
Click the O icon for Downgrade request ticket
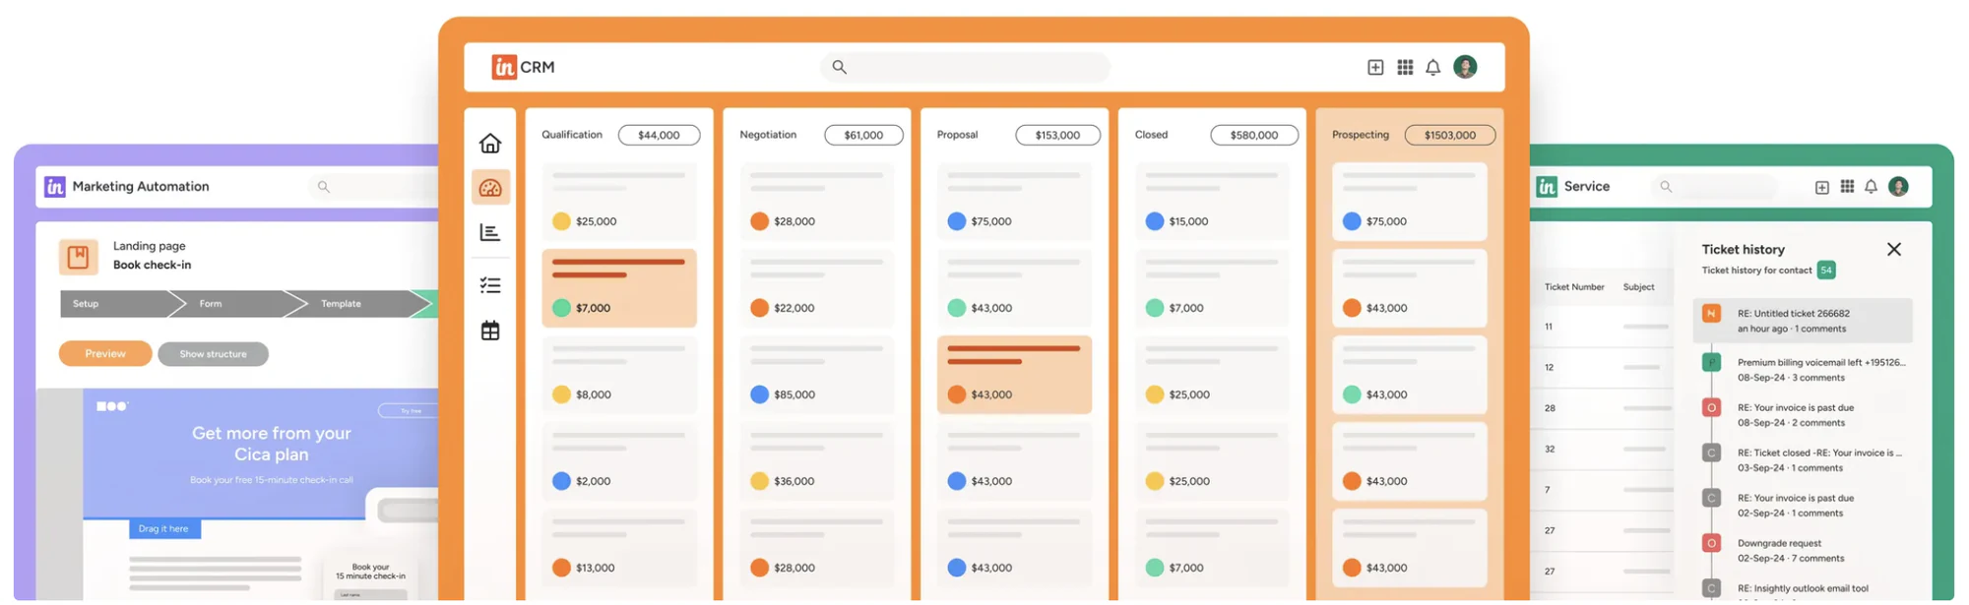[1711, 543]
